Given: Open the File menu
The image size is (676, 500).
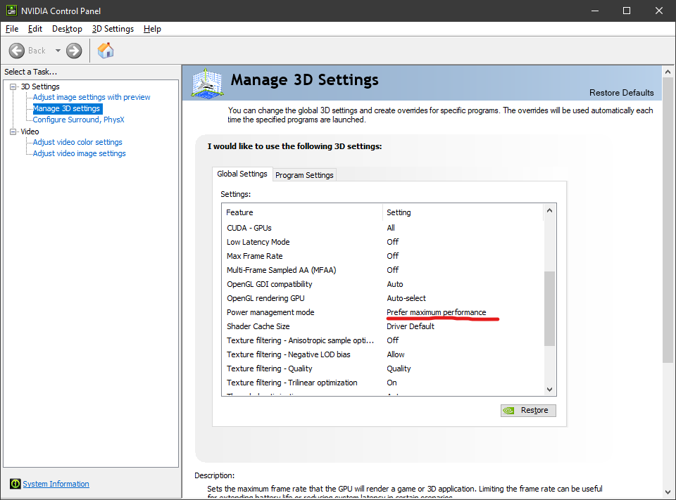Looking at the screenshot, I should 12,29.
